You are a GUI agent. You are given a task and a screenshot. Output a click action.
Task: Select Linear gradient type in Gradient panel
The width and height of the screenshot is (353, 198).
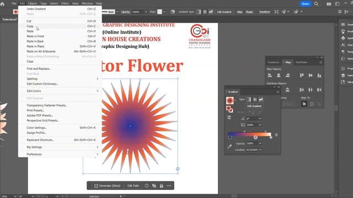(x=249, y=100)
